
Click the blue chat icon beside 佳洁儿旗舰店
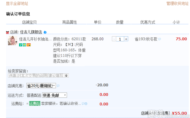tap(45, 32)
